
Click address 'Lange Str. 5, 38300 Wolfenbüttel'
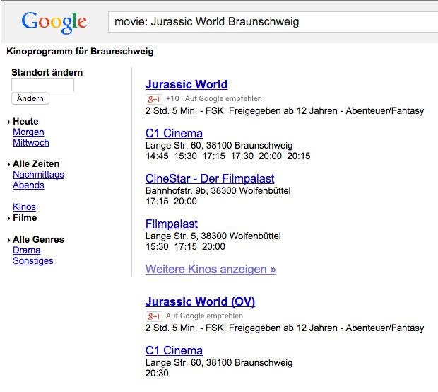click(x=213, y=236)
